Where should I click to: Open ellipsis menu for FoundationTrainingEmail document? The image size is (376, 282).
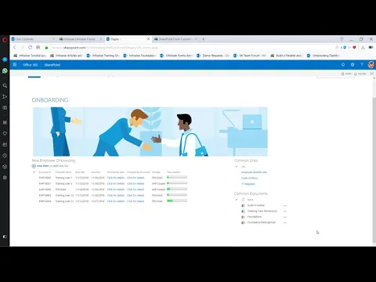(285, 222)
